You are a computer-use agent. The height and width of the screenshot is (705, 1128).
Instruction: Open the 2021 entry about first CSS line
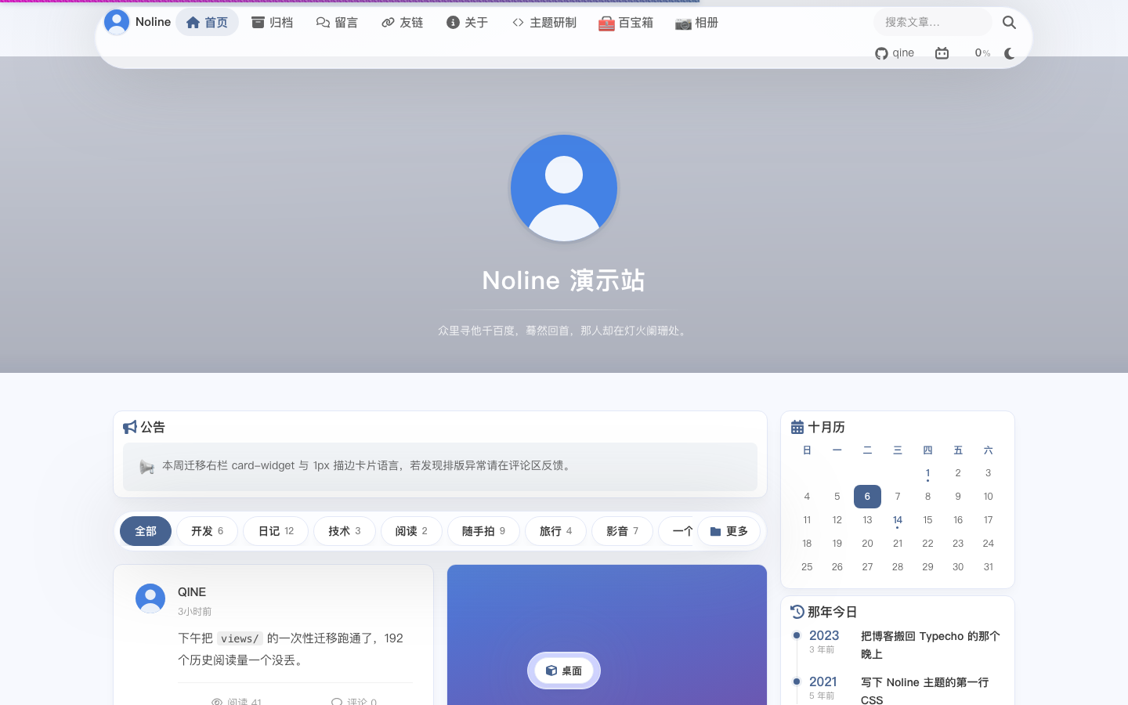925,691
